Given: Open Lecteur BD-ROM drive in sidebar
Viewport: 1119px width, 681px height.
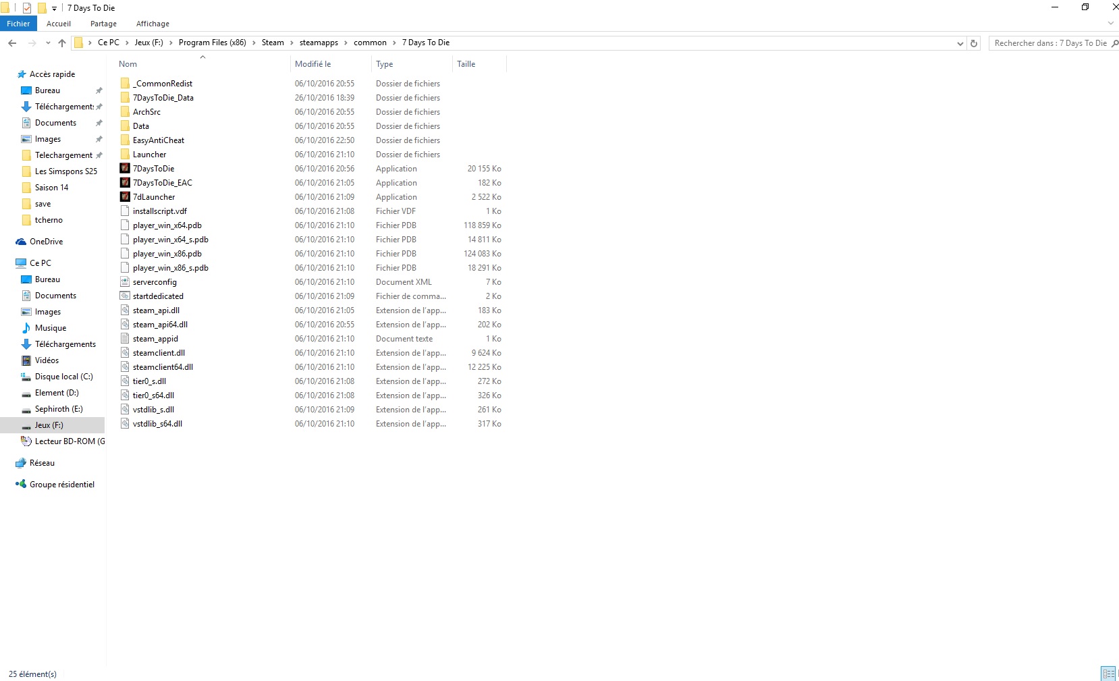Looking at the screenshot, I should [x=70, y=441].
